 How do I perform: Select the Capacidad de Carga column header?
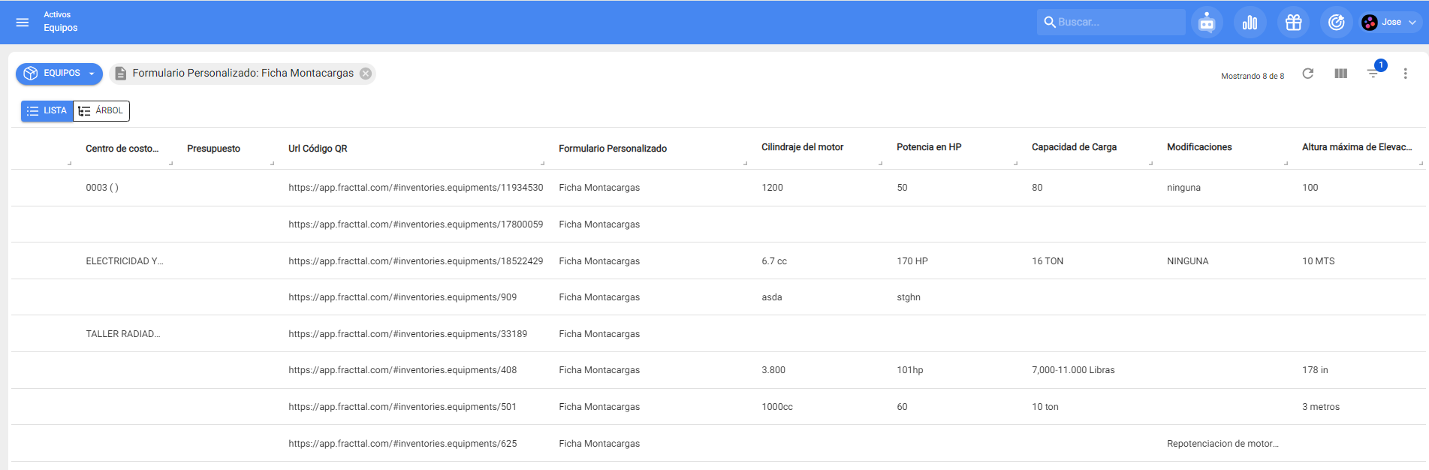pos(1074,147)
